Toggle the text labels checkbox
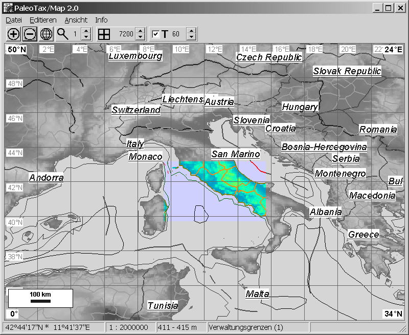 [156, 34]
